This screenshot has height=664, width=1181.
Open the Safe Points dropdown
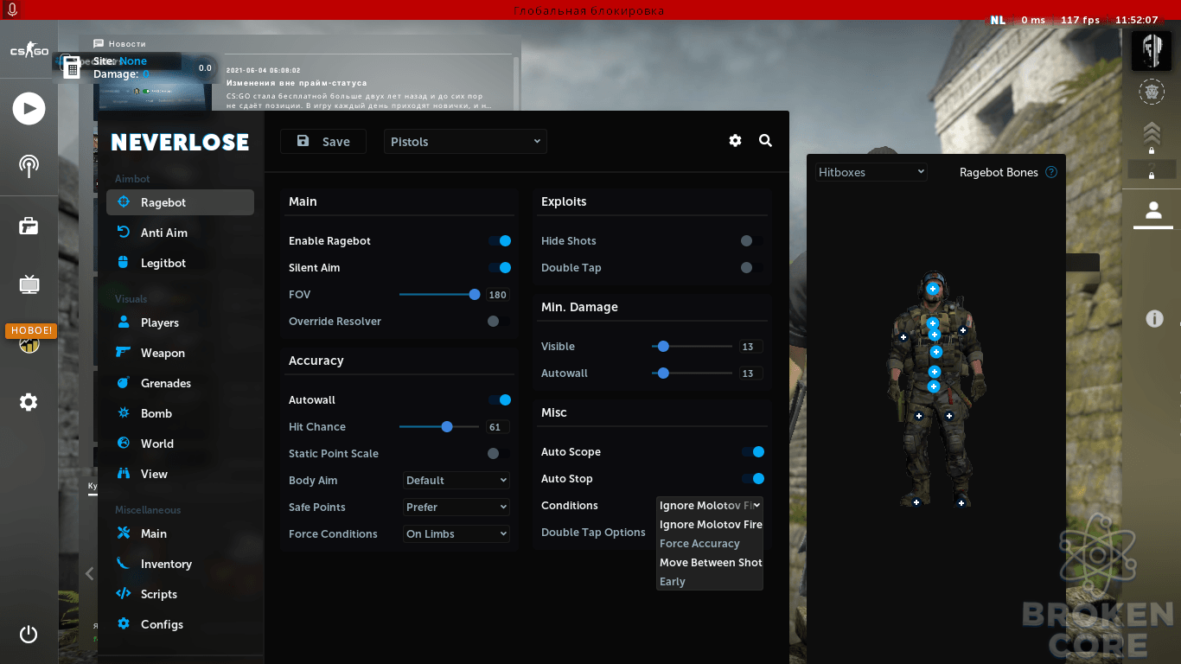456,508
